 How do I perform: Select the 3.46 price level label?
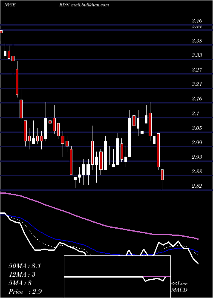(197, 21)
